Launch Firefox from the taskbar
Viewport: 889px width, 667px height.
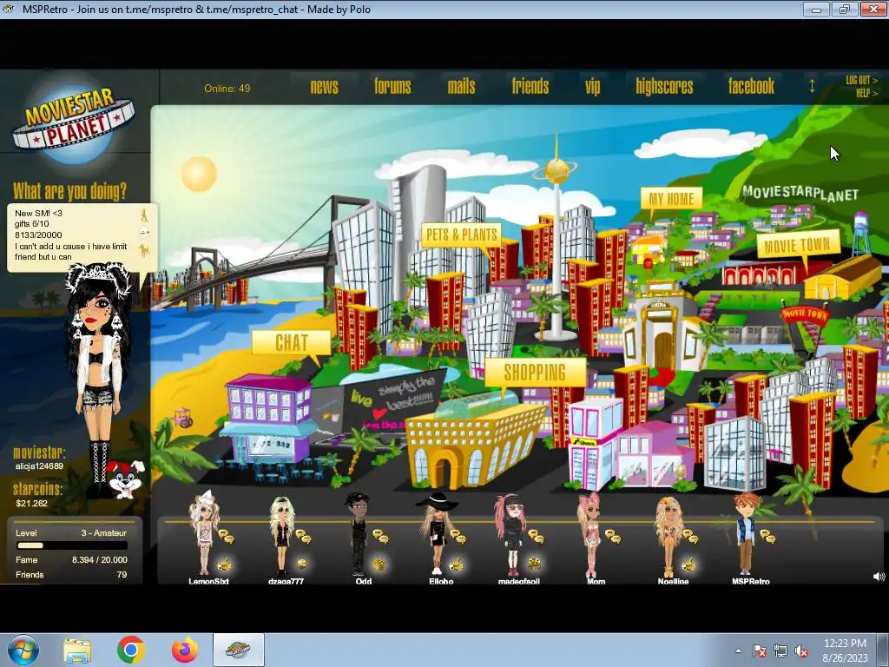point(185,650)
